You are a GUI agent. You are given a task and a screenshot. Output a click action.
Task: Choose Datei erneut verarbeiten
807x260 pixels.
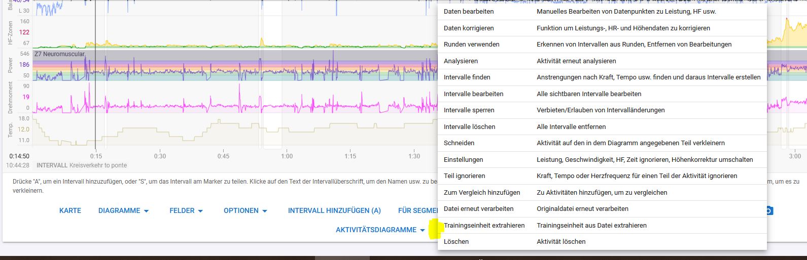[x=602, y=209]
